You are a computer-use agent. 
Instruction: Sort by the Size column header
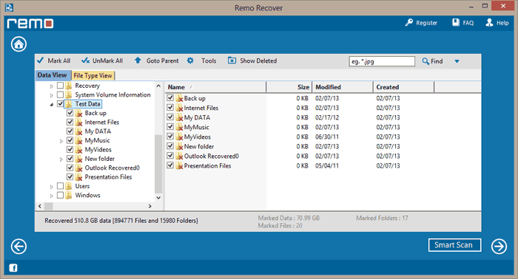click(x=289, y=87)
